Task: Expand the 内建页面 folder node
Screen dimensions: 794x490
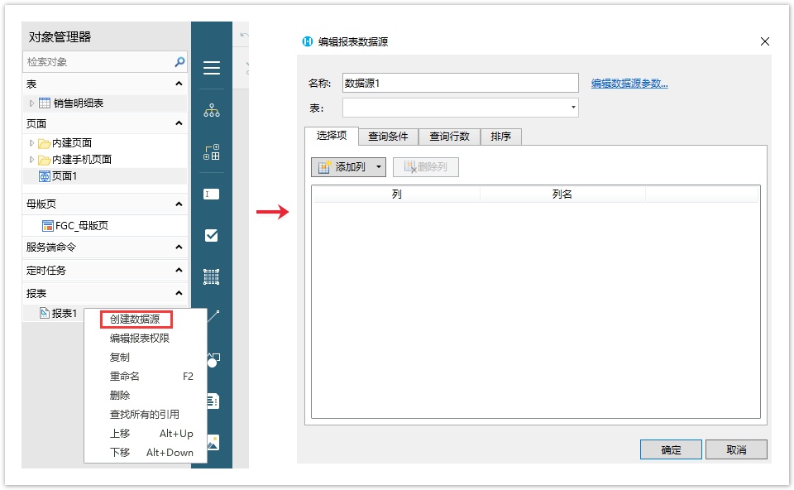Action: 31,143
